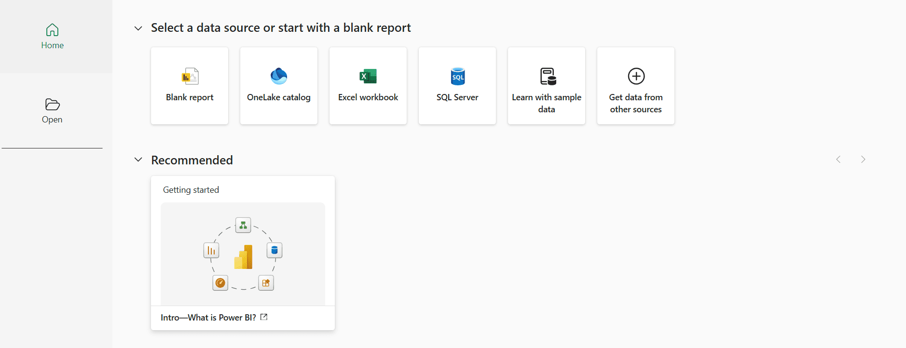The image size is (906, 348).
Task: Click Get data from other sources label
Action: (x=636, y=103)
